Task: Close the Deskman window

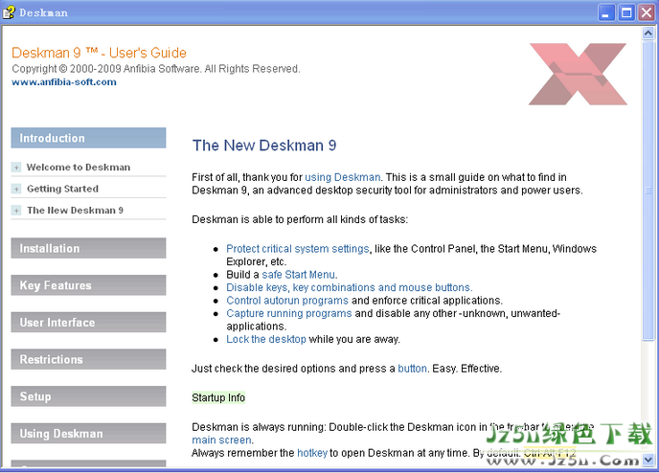Action: point(647,12)
